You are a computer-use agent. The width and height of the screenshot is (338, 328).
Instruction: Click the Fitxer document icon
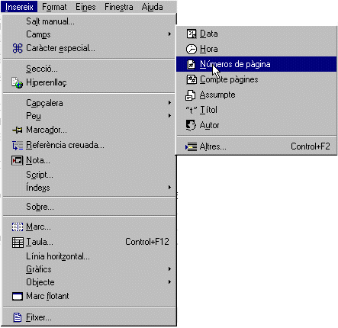(x=18, y=317)
